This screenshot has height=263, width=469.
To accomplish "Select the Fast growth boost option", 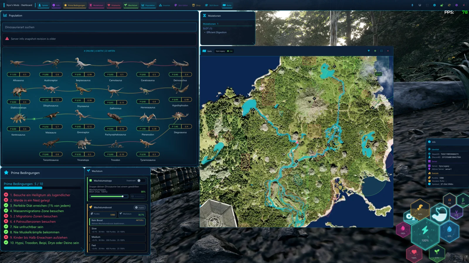I will tap(117, 247).
